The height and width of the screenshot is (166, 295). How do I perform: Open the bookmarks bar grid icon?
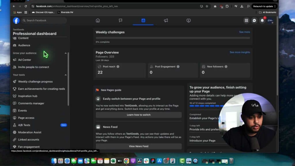tap(26, 12)
